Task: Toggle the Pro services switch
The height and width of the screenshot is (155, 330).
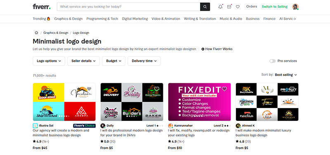Action: (x=273, y=61)
